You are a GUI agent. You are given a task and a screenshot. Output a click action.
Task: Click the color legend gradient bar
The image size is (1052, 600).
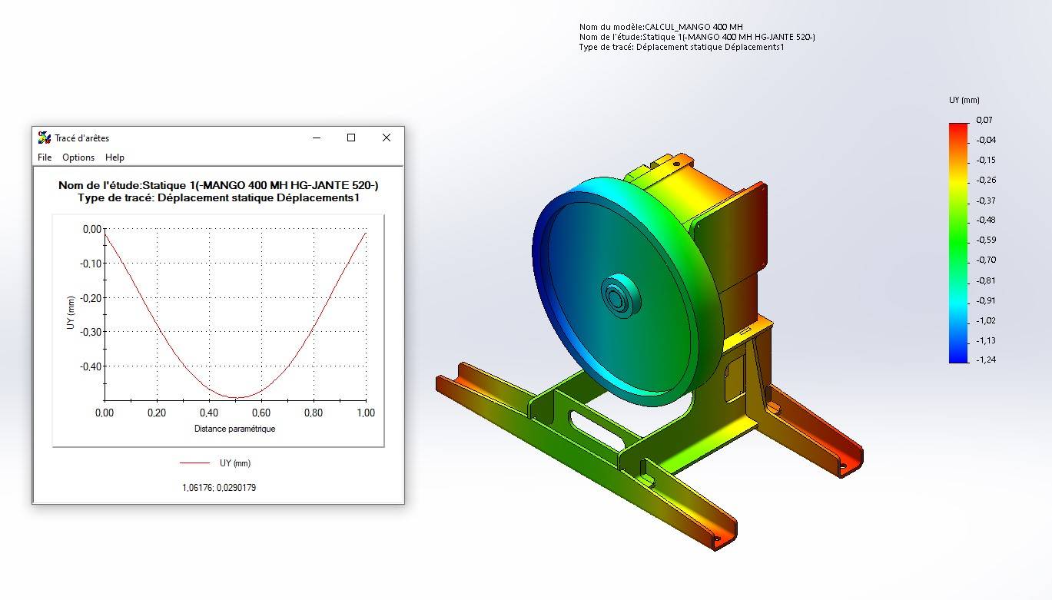[x=959, y=243]
